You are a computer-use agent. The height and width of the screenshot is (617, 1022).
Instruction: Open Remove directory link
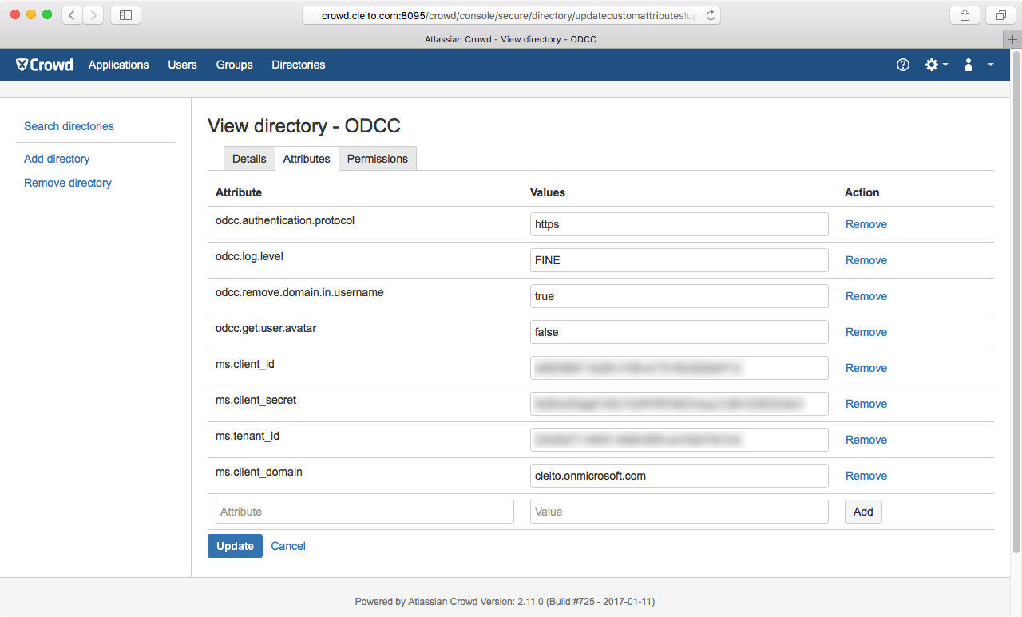click(x=68, y=183)
